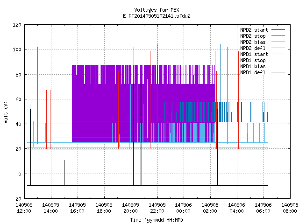Image resolution: width=299 pixels, height=224 pixels.
Task: Click the x-axis label 140505 12:00
Action: [24, 208]
